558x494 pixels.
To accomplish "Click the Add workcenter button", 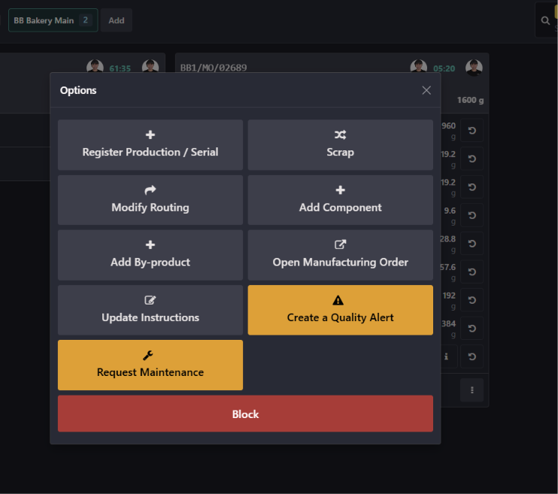I will click(x=117, y=20).
